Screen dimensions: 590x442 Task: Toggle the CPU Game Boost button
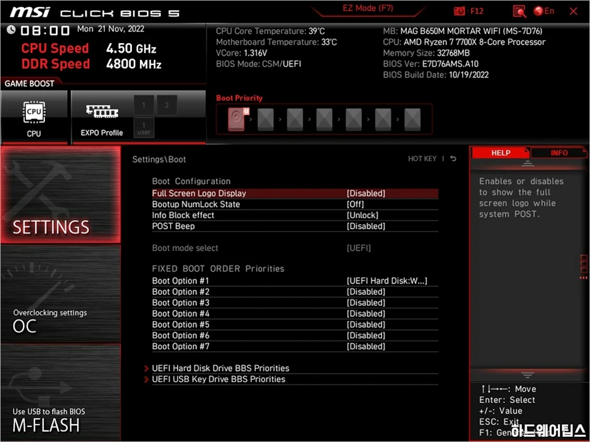point(34,117)
